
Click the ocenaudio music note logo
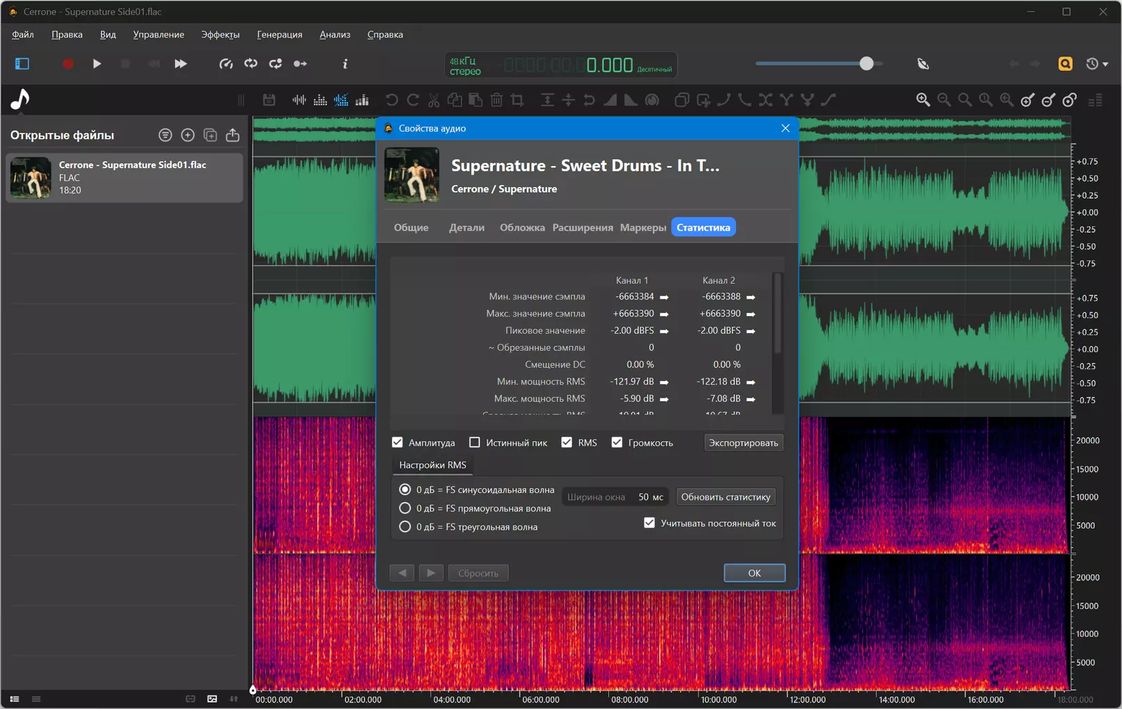point(20,100)
